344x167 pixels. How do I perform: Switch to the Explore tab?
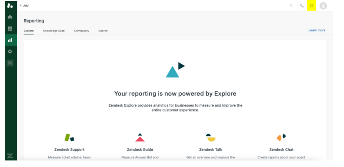[29, 31]
